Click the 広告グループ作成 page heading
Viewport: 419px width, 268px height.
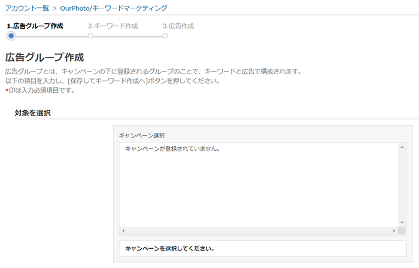click(x=45, y=57)
